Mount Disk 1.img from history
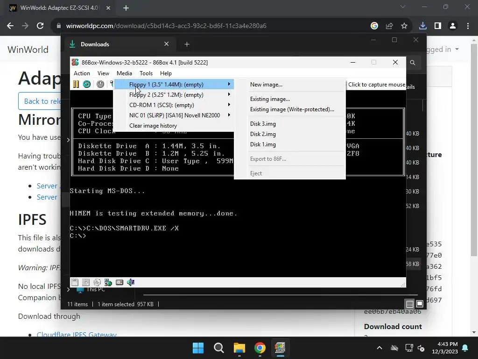Image resolution: width=478 pixels, height=359 pixels. [x=290, y=144]
